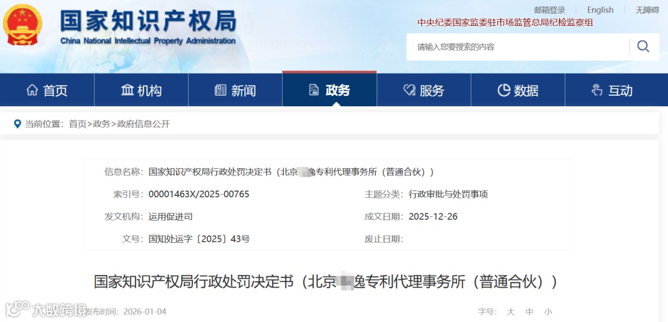The width and height of the screenshot is (668, 322).
Task: Open the 无障碍 accessibility link
Action: pyautogui.click(x=647, y=11)
